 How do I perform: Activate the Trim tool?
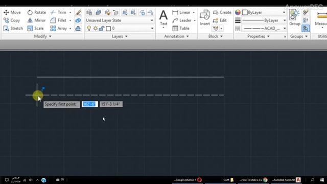click(58, 12)
